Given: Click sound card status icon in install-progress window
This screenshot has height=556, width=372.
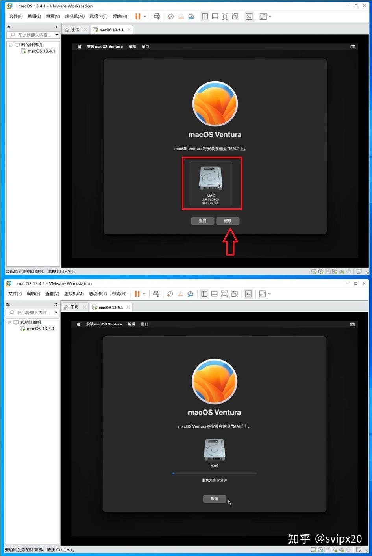Looking at the screenshot, I should click(x=341, y=550).
